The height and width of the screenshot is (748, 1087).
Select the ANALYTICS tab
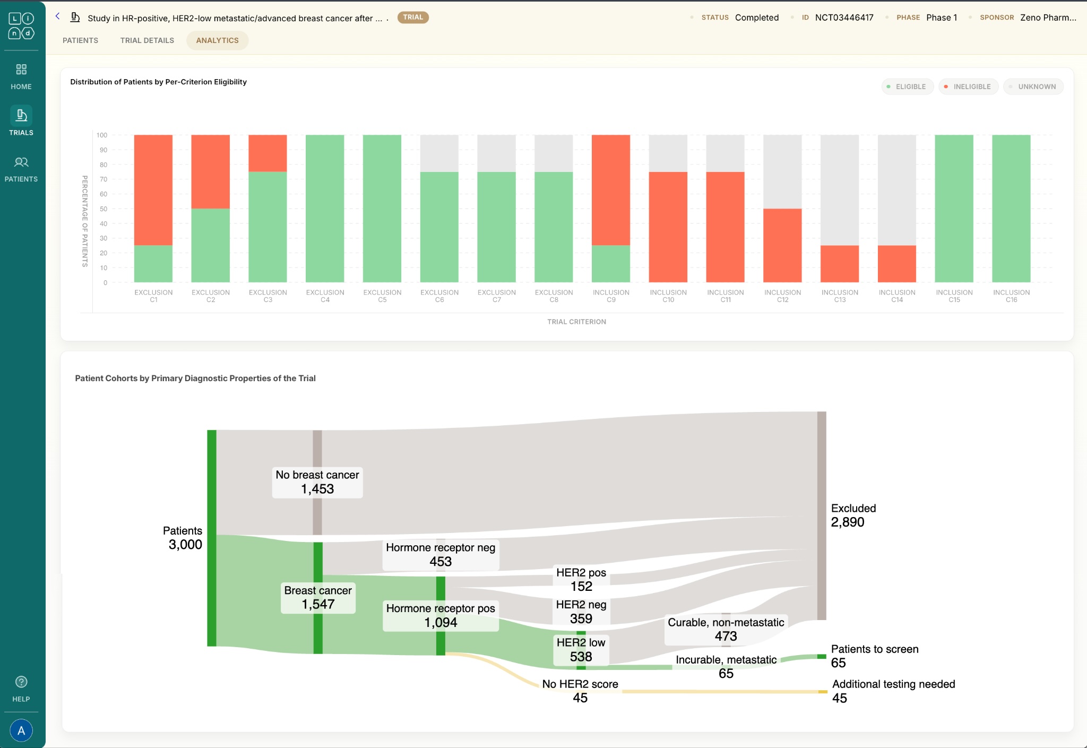[217, 40]
